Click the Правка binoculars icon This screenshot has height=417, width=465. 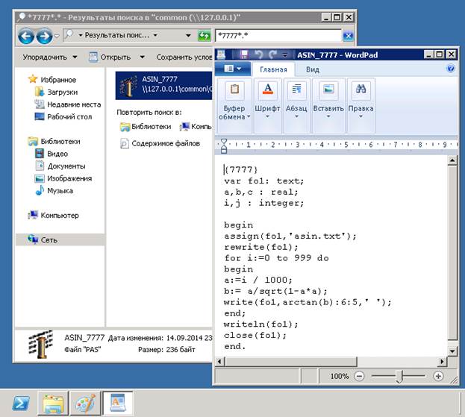click(361, 90)
